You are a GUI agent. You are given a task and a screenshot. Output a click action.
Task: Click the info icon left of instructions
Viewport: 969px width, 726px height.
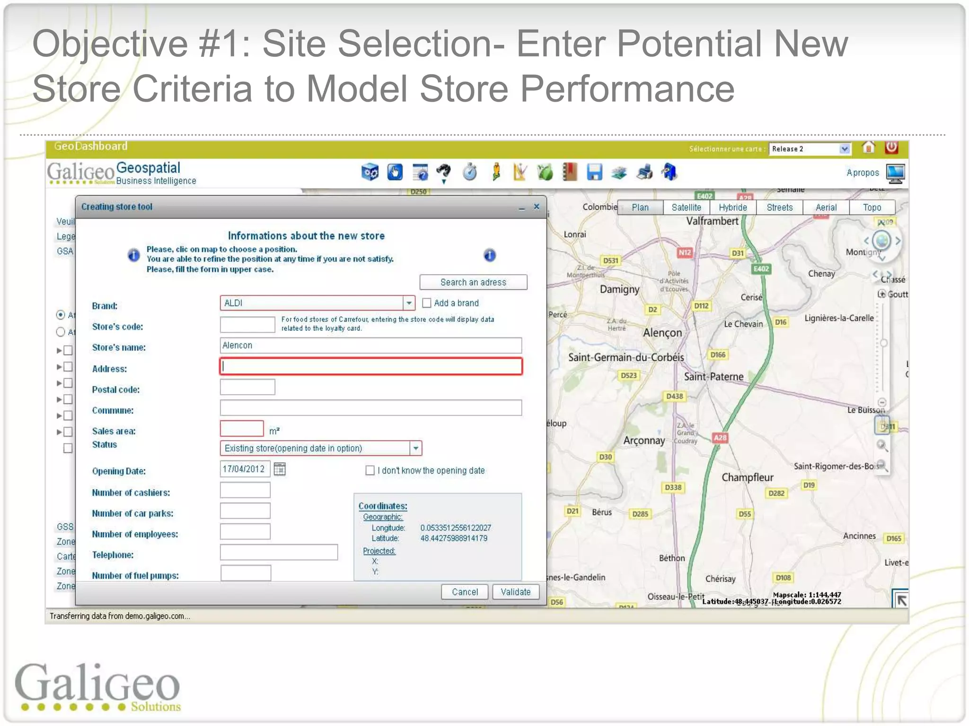click(x=134, y=255)
